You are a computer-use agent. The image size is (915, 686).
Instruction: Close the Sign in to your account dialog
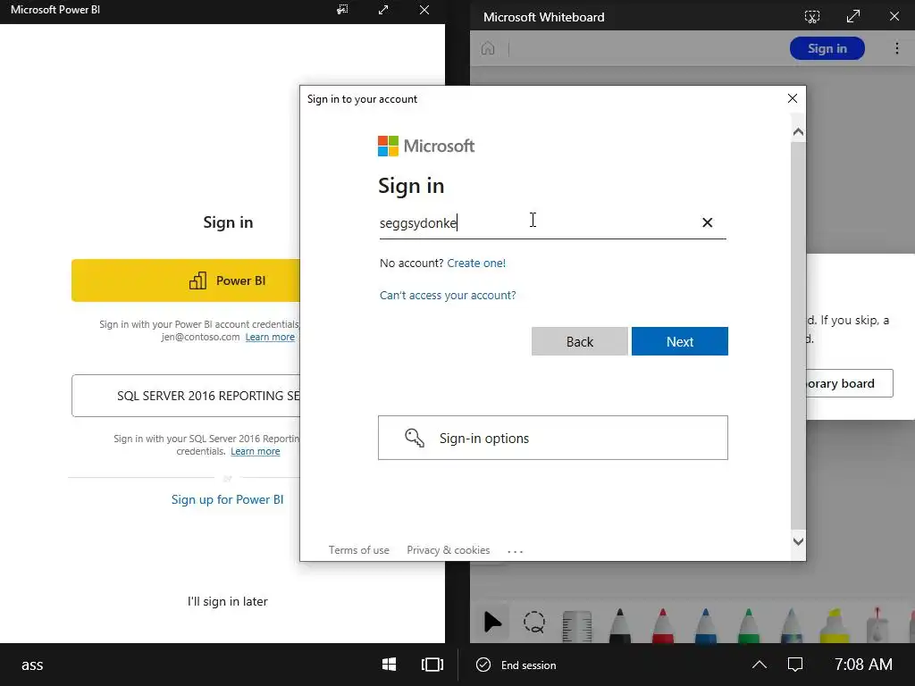[x=792, y=98]
